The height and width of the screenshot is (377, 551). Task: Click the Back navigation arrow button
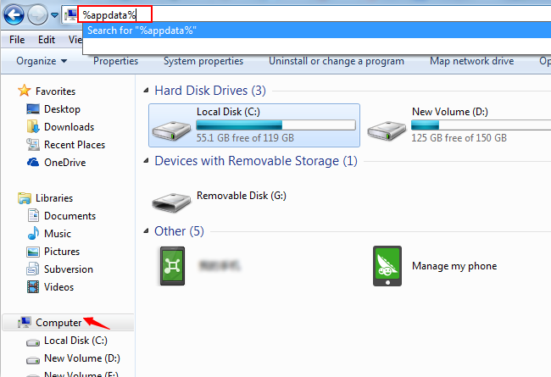point(14,14)
